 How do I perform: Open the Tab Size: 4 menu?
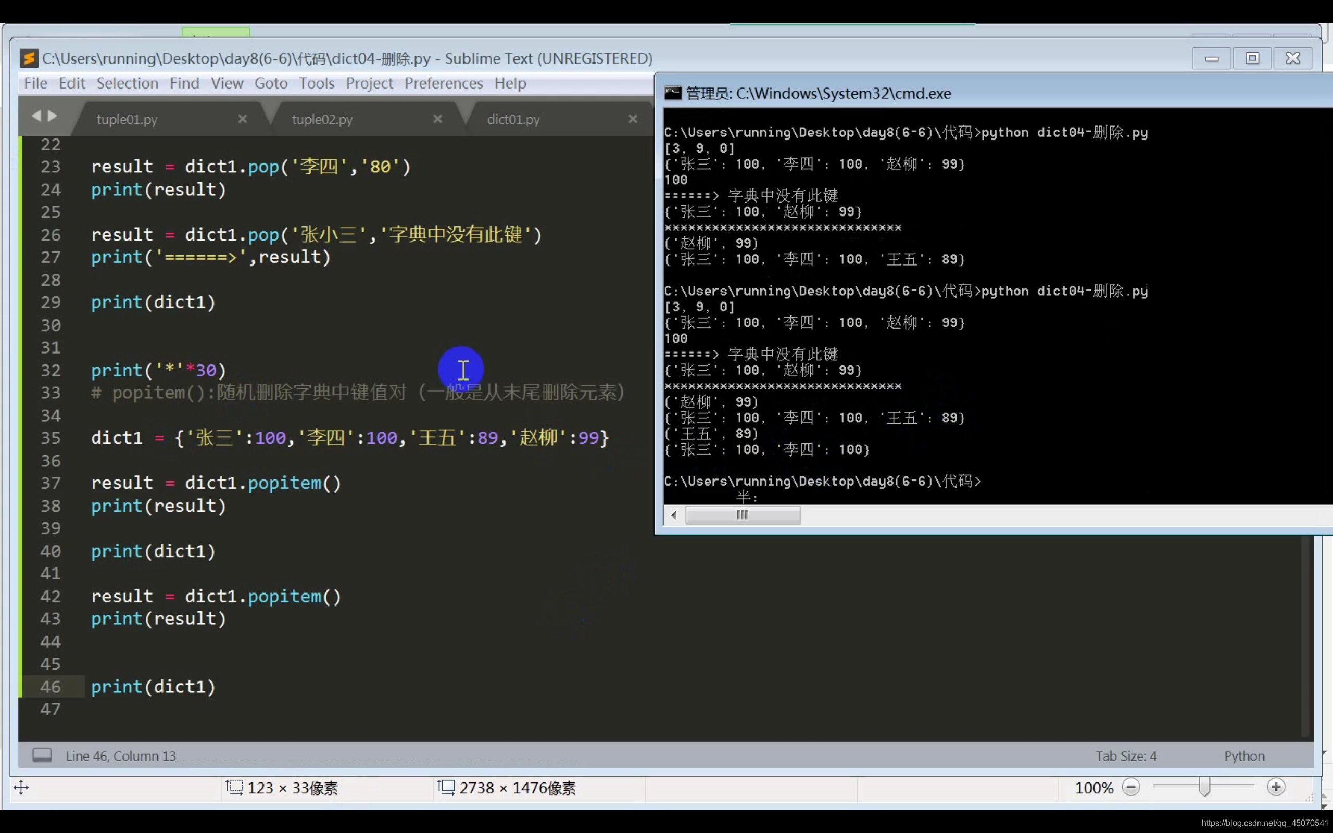[1125, 756]
